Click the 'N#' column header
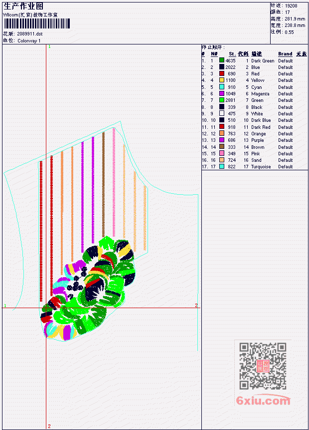This screenshot has height=430, width=309. pos(214,54)
